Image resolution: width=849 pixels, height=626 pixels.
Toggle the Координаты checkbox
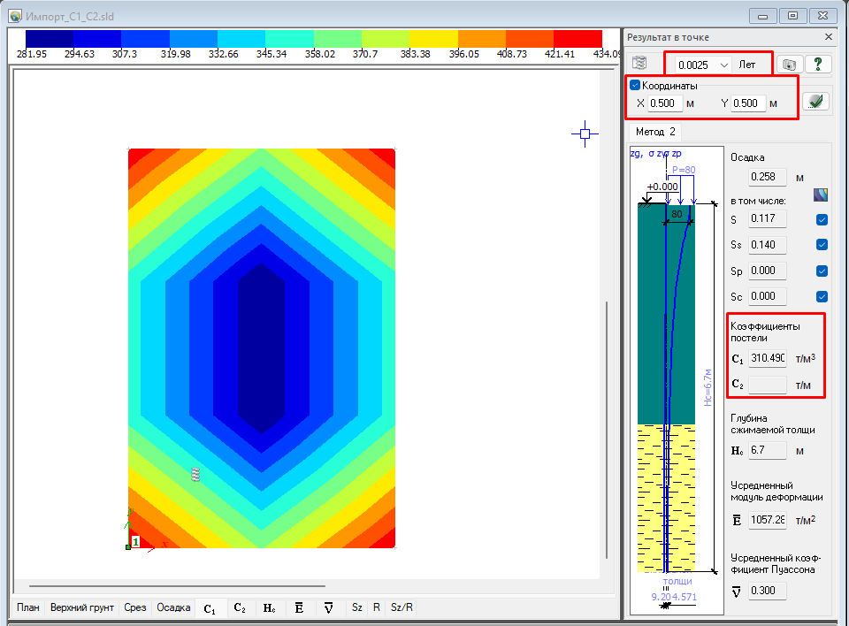635,86
